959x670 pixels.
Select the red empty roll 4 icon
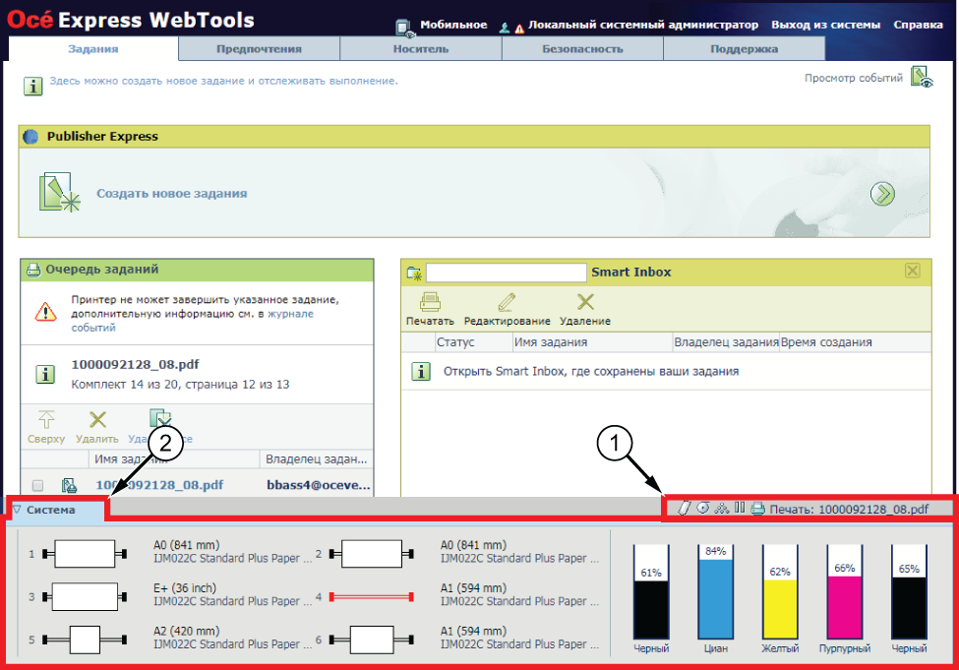371,596
